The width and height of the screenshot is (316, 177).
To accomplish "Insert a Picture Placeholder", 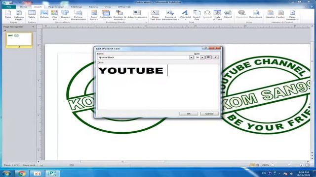I will (78, 15).
